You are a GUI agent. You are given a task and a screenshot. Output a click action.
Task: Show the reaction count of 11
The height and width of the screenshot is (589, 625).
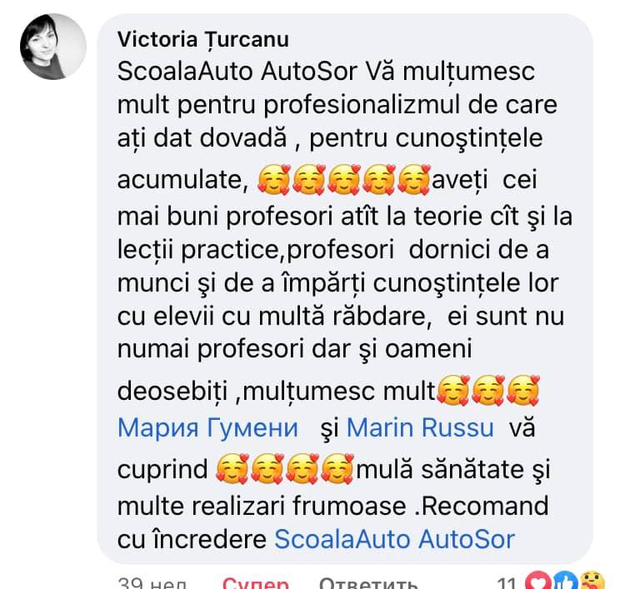pos(507,582)
